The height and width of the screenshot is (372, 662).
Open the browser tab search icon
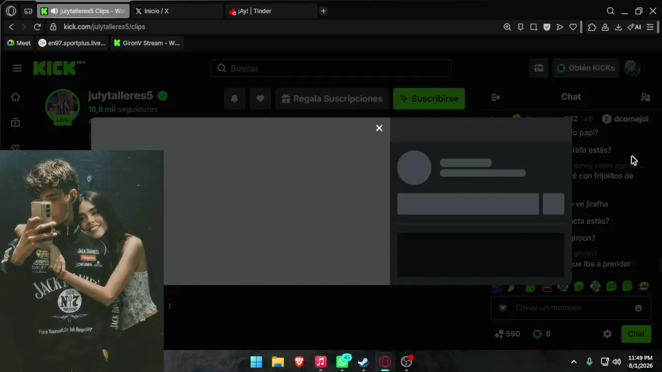pos(610,11)
